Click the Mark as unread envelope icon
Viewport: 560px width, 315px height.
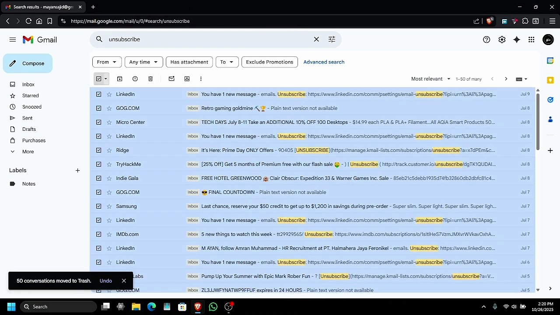click(x=171, y=79)
